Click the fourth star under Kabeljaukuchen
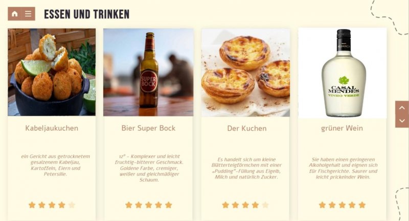 tap(62, 205)
